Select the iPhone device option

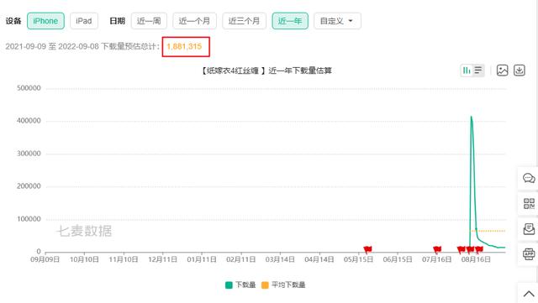coord(45,21)
